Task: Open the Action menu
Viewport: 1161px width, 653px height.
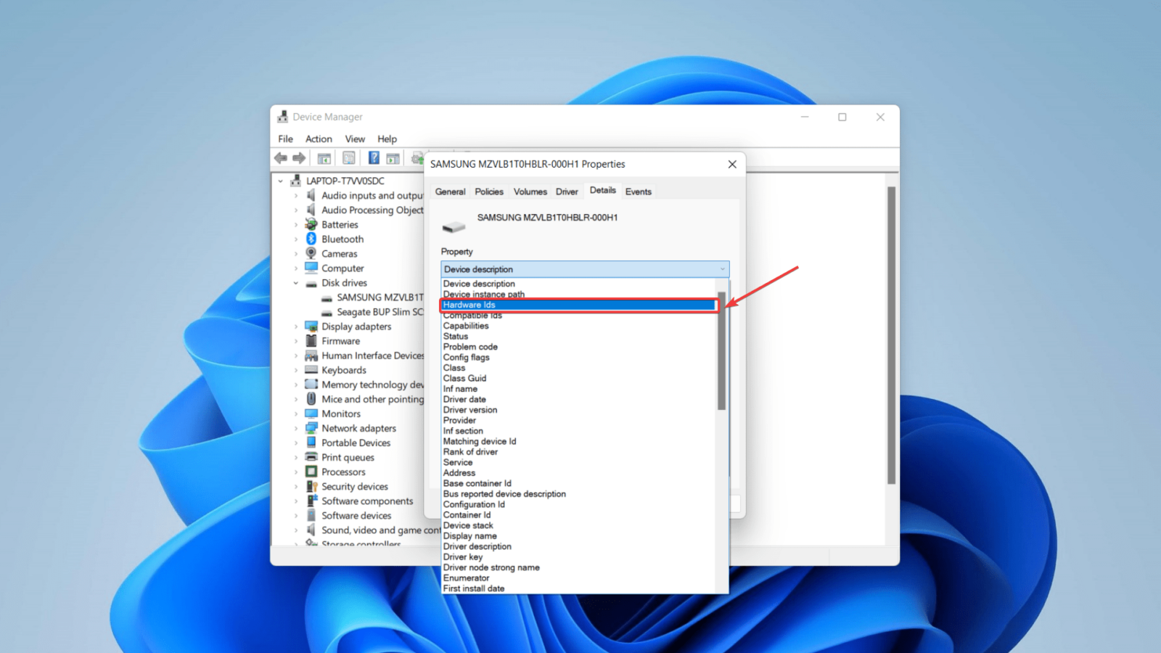Action: [x=319, y=139]
